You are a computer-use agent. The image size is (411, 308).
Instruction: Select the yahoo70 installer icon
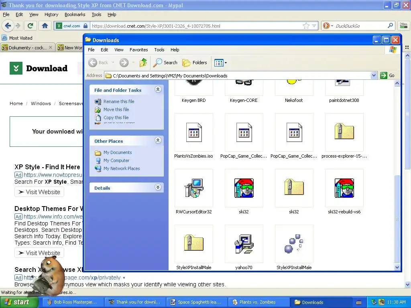click(x=244, y=244)
